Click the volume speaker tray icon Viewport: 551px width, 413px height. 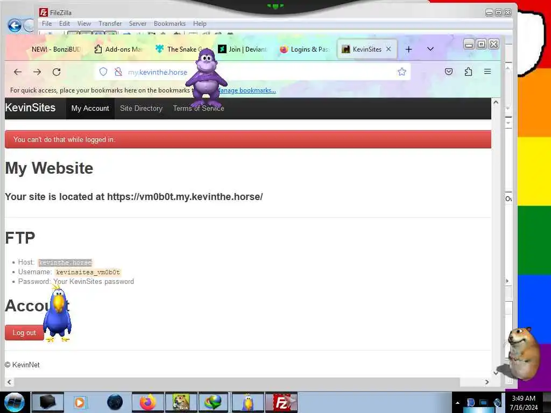pyautogui.click(x=498, y=403)
